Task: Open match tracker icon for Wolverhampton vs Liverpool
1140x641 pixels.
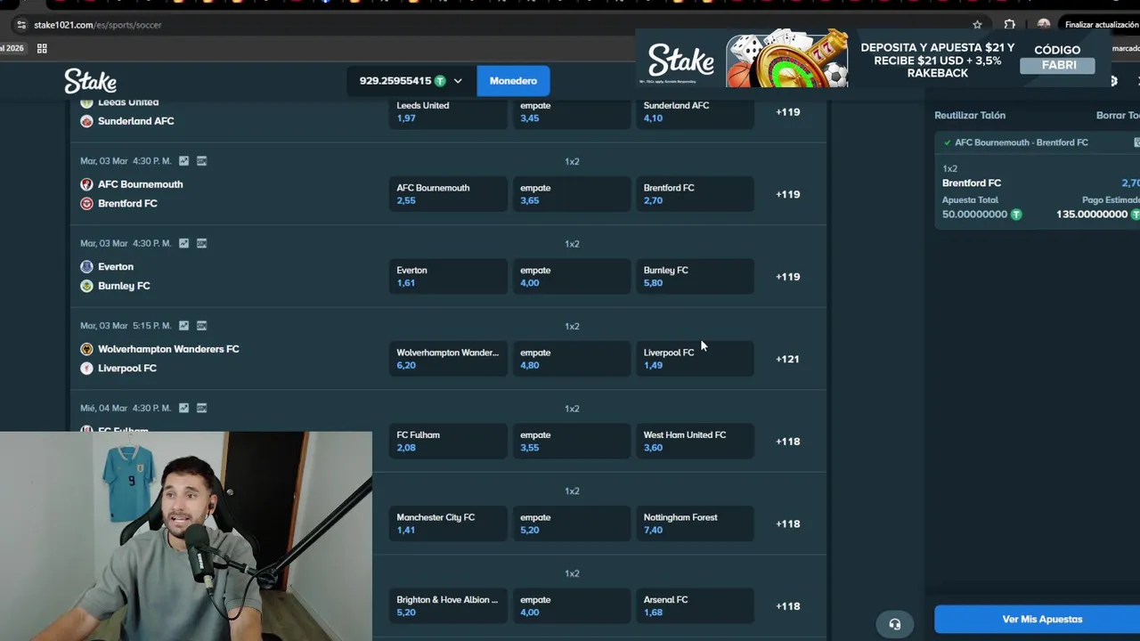Action: click(201, 326)
